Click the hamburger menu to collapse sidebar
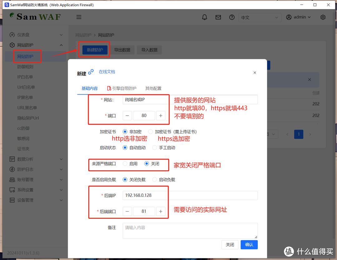Viewport: 337px width, 260px height. click(x=79, y=17)
